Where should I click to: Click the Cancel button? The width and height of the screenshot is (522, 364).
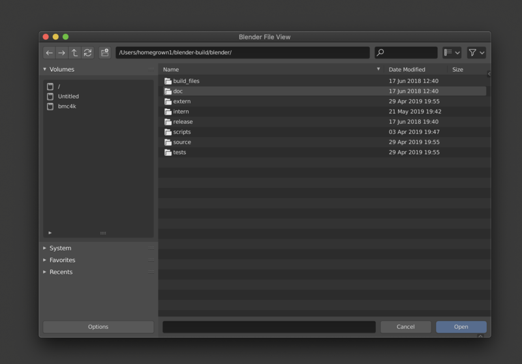(x=405, y=327)
